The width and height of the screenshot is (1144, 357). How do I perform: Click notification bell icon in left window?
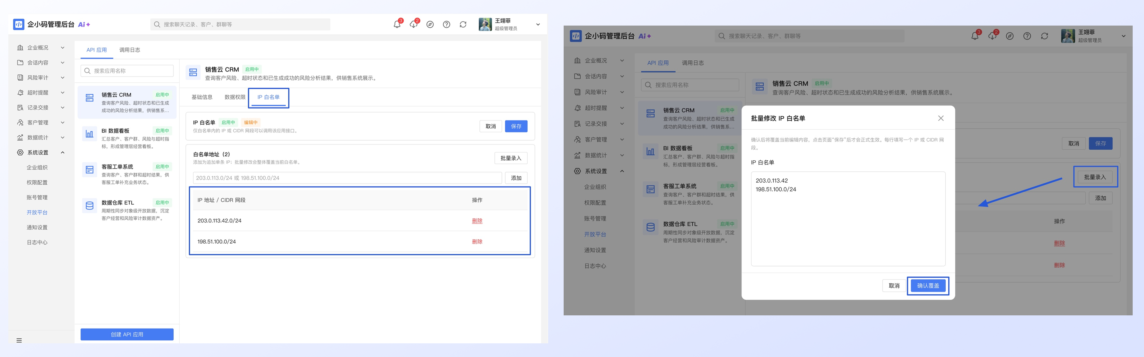tap(397, 24)
